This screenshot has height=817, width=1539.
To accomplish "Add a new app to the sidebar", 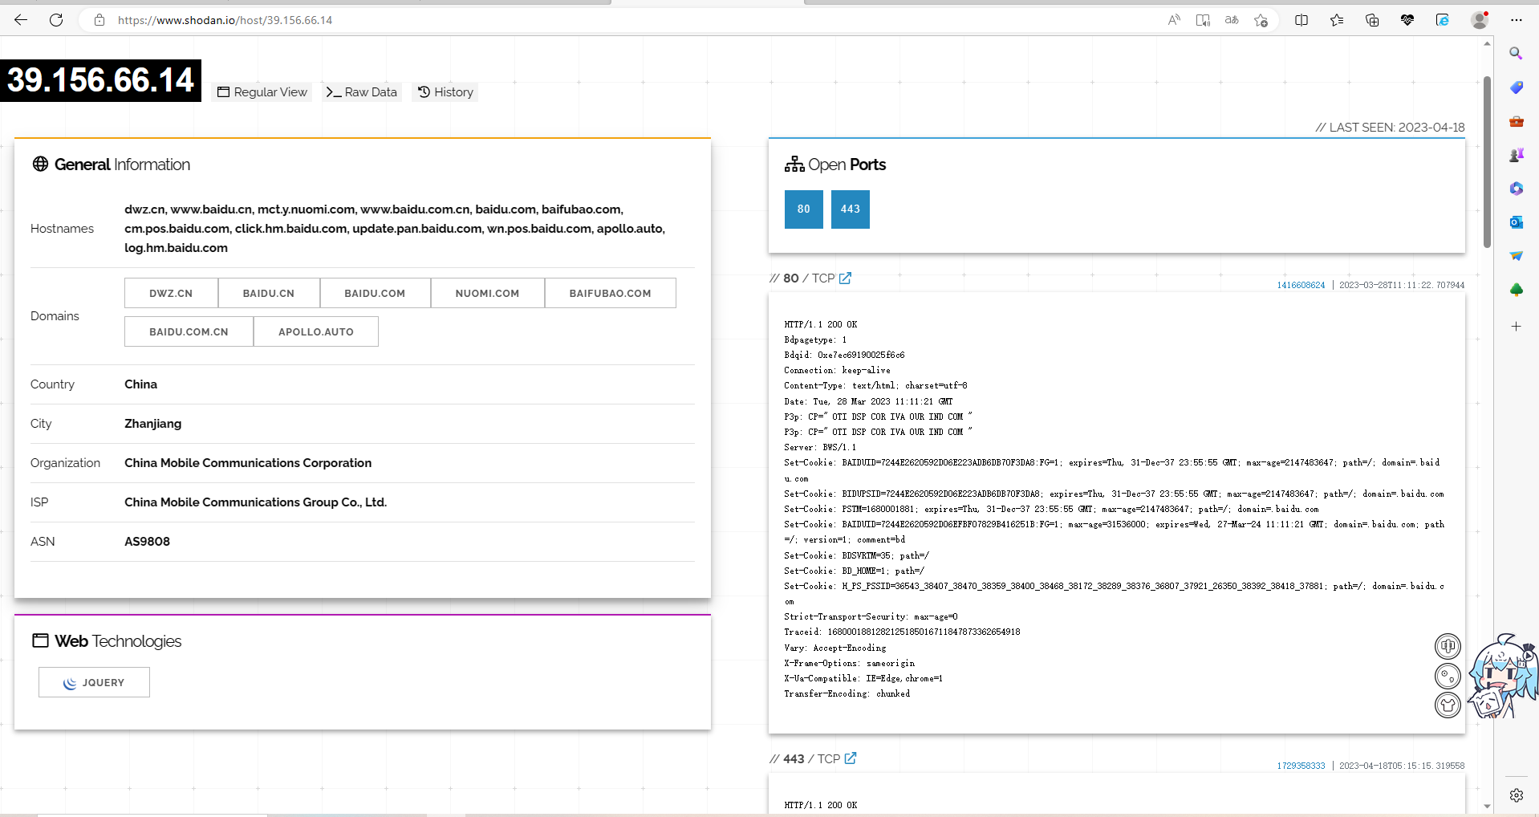I will 1516,327.
